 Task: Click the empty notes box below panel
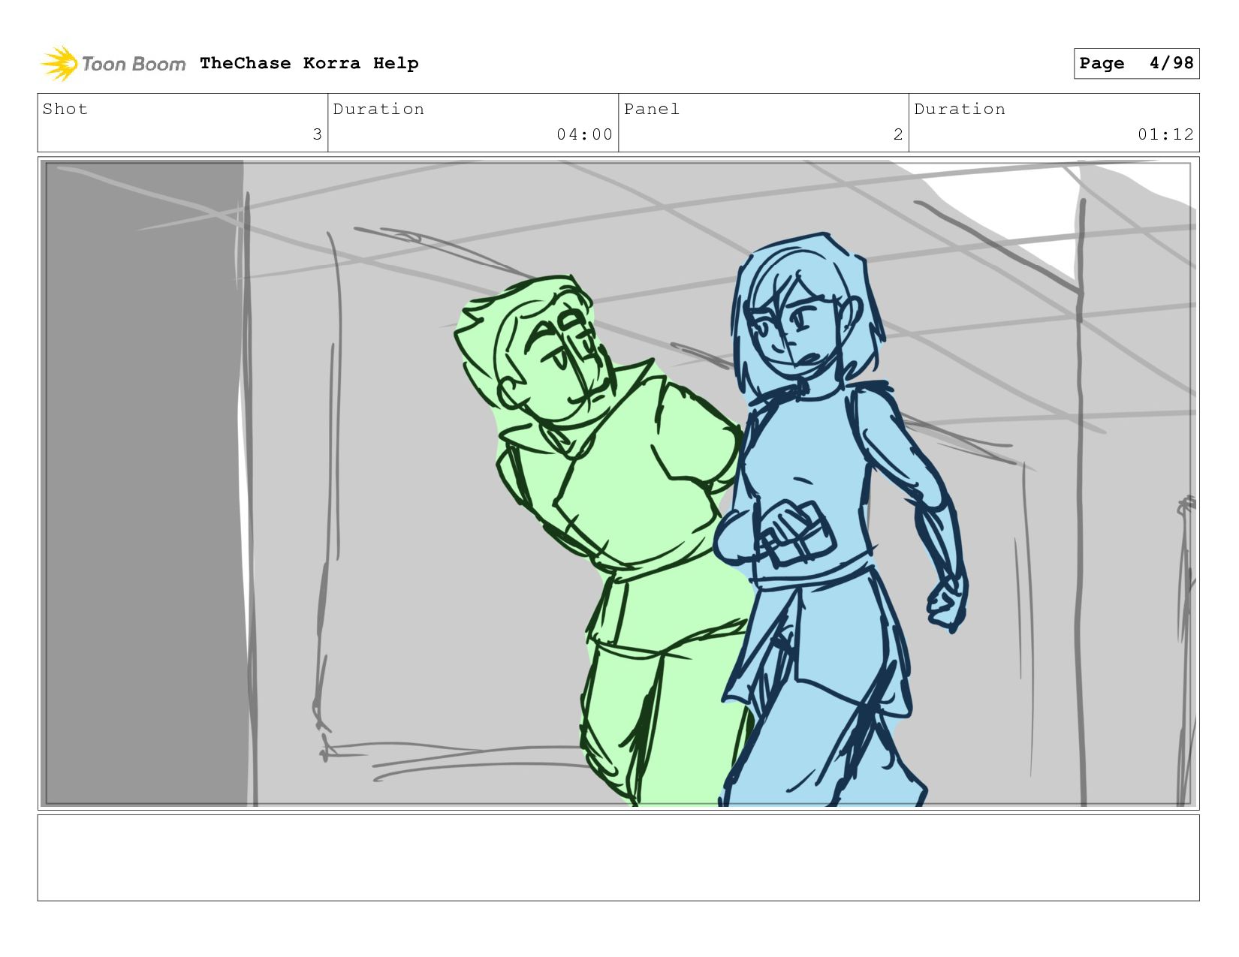(x=618, y=858)
